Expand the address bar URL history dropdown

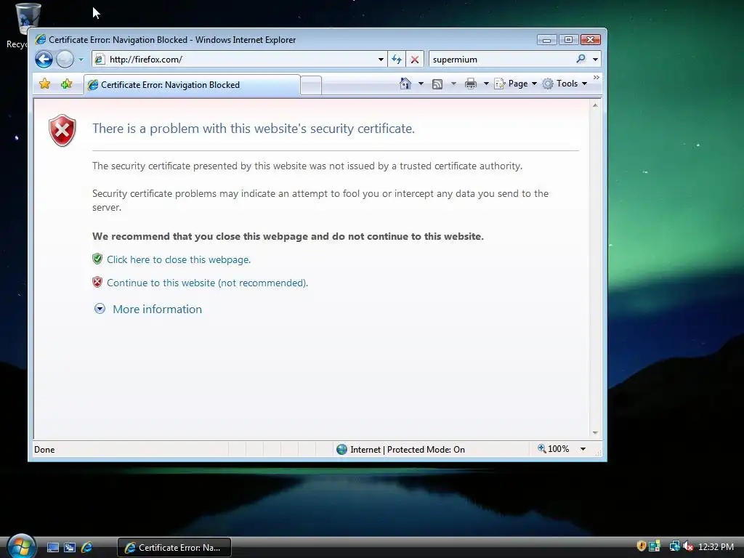coord(381,60)
